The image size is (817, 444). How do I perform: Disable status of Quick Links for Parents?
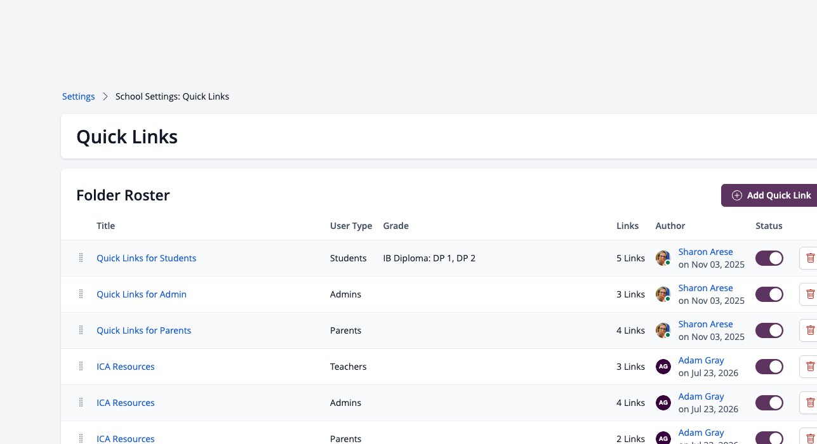(x=769, y=330)
